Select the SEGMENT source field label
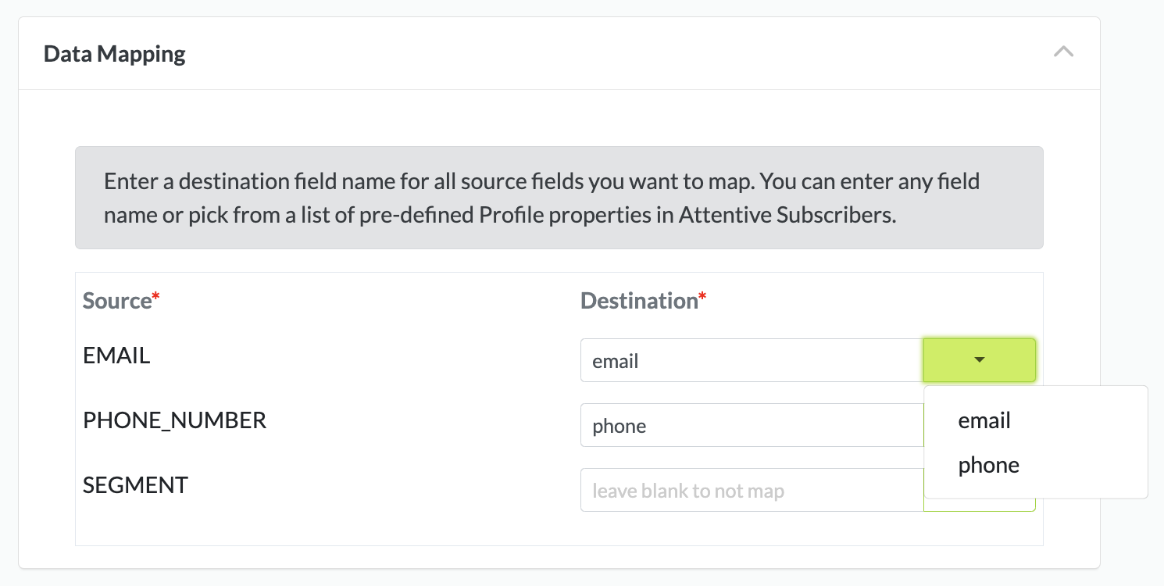1164x586 pixels. [135, 485]
